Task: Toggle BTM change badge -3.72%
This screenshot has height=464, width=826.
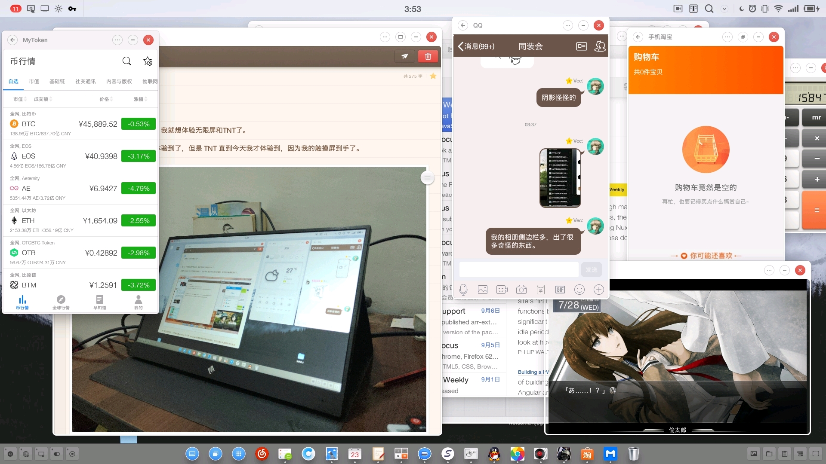Action: click(139, 285)
